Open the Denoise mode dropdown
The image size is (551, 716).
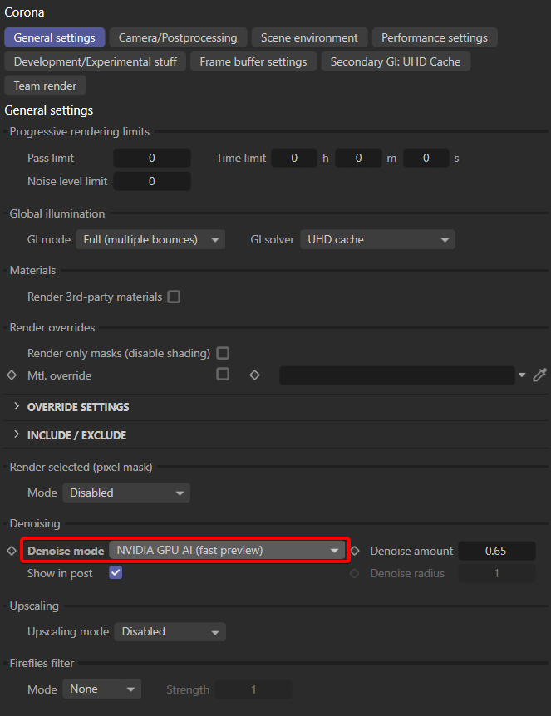coord(227,550)
